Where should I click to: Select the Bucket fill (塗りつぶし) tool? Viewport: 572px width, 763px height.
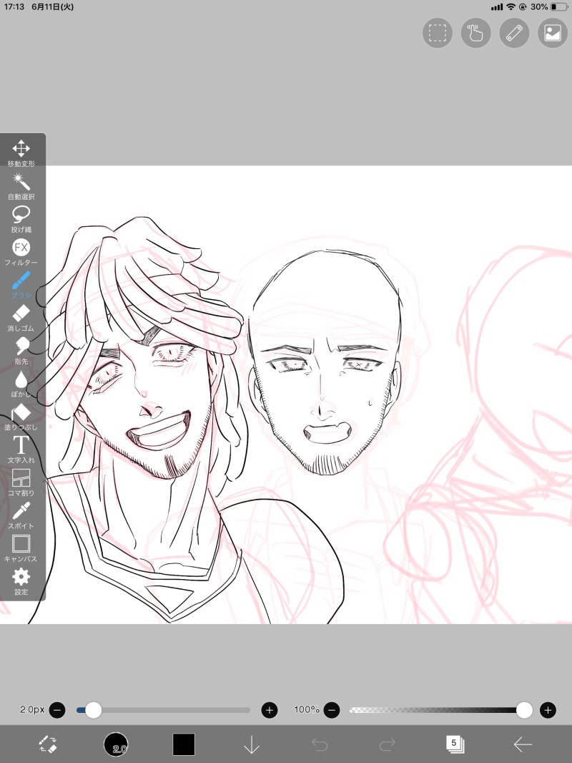[21, 417]
